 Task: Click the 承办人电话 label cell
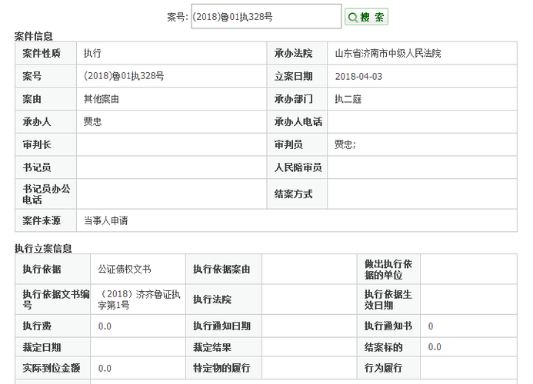(x=297, y=121)
